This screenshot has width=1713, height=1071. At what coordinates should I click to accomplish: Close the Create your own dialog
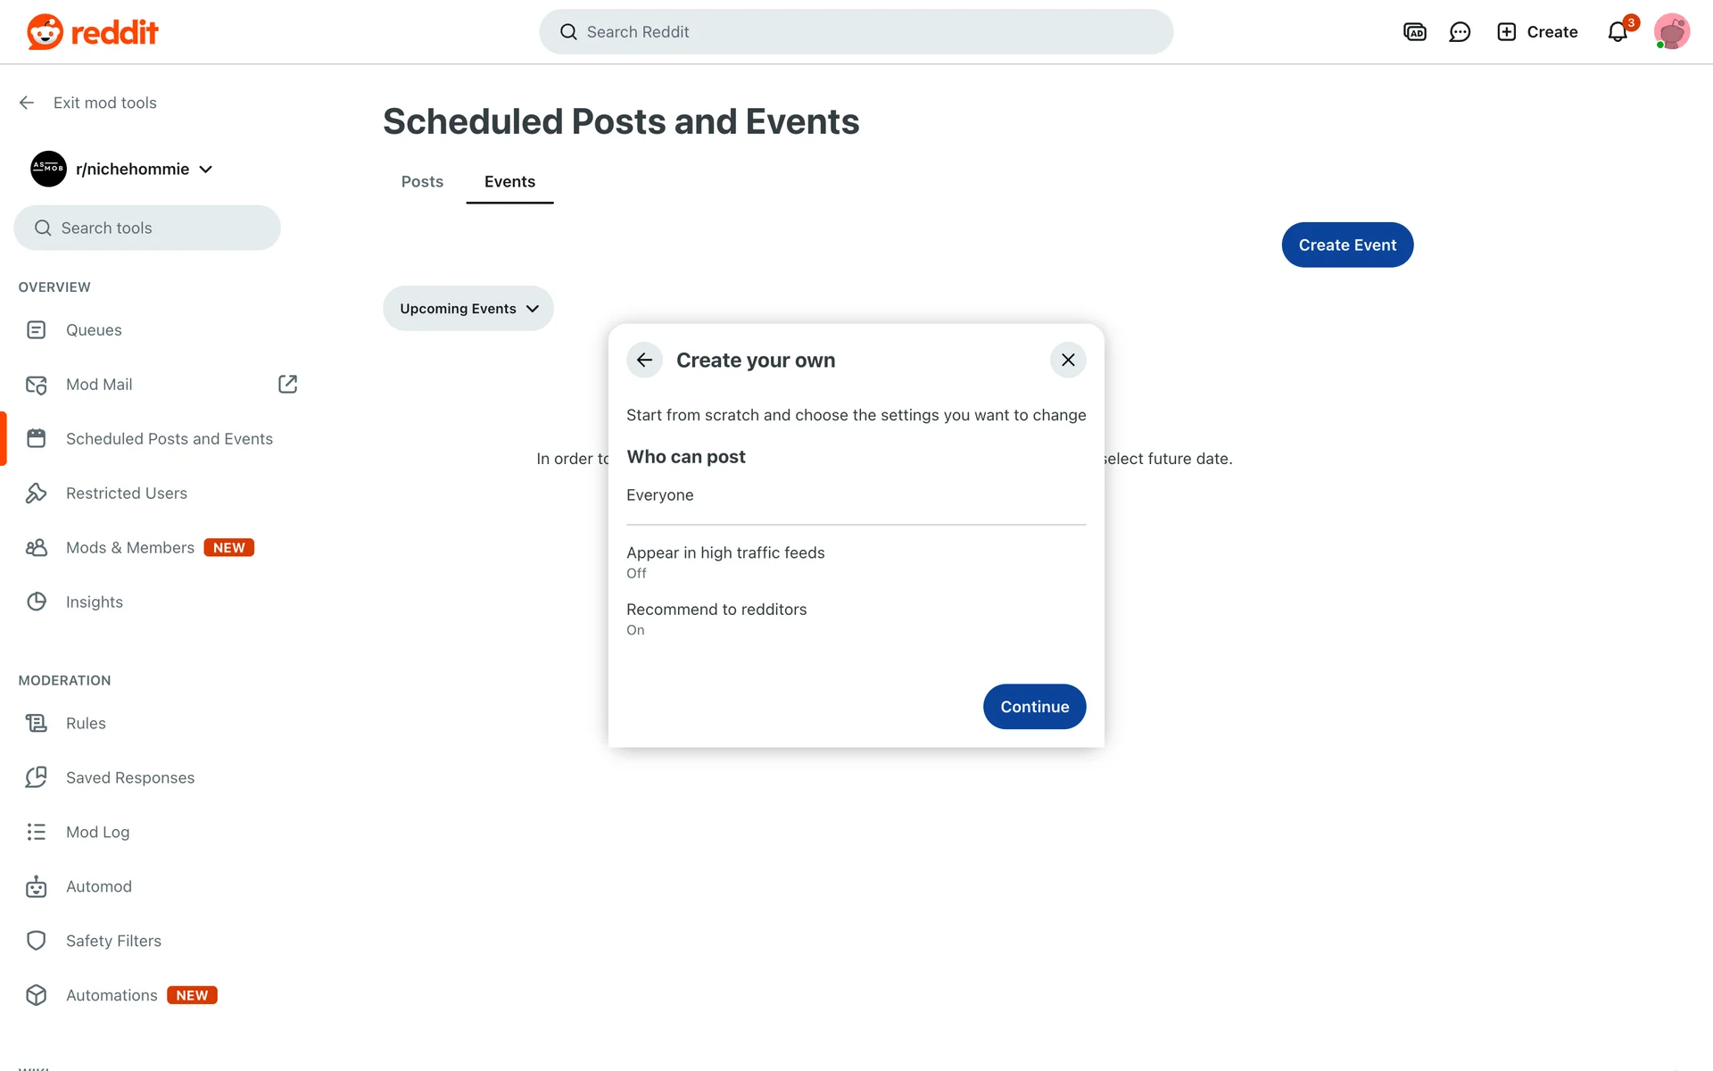(1068, 360)
